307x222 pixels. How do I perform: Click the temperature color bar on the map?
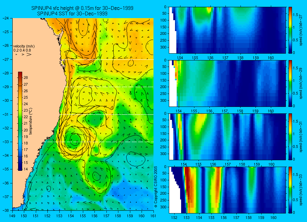20,121
